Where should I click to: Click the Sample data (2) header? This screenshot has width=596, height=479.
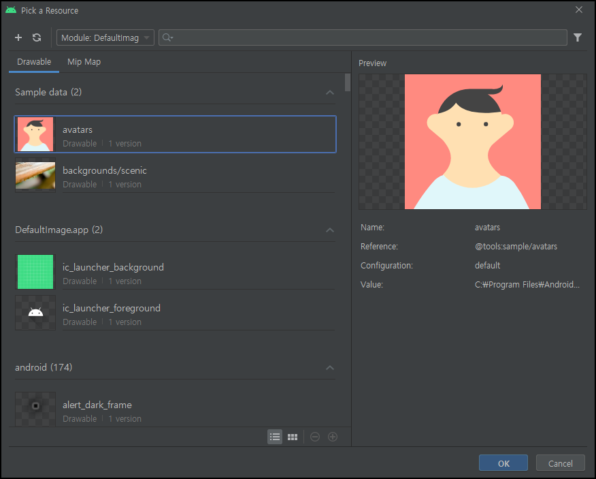click(x=48, y=92)
